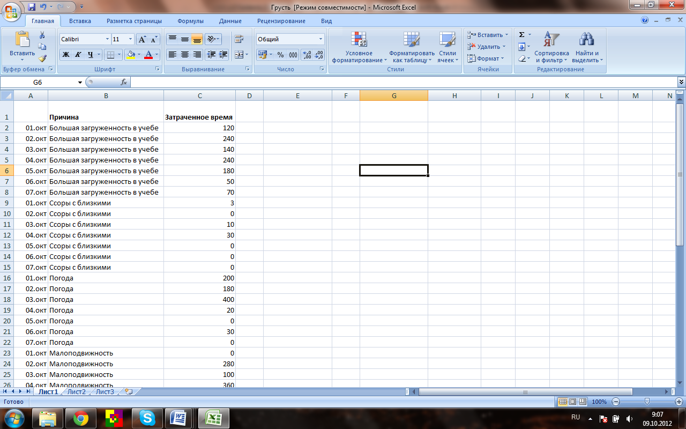The image size is (686, 429).
Task: Align text right
Action: pyautogui.click(x=197, y=54)
